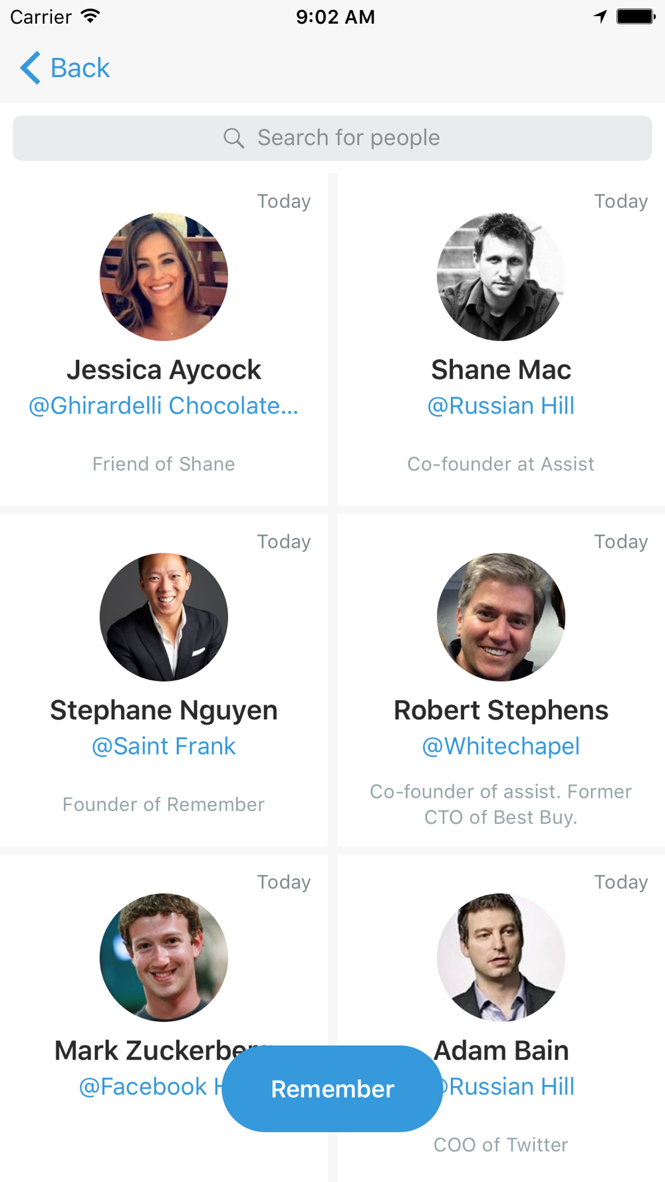Tap the Back chevron arrow icon

tap(31, 68)
